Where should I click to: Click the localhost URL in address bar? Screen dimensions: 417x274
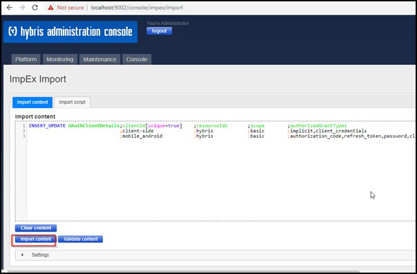click(137, 8)
